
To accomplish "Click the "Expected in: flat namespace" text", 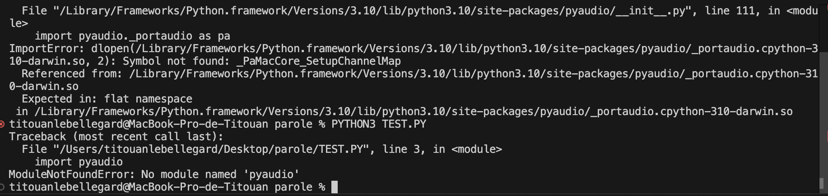I will [x=107, y=99].
